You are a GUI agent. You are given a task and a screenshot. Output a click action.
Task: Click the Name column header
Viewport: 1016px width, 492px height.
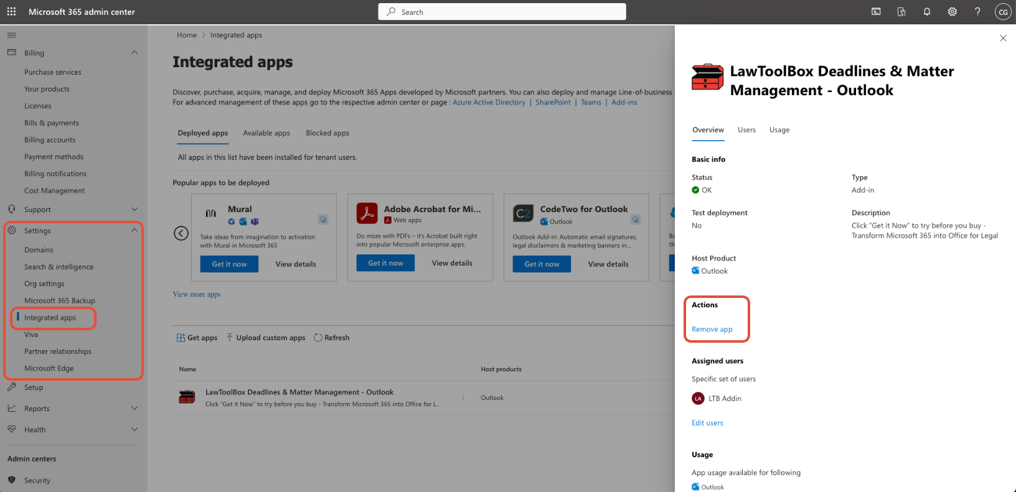tap(187, 369)
